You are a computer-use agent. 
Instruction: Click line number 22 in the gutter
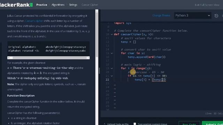(107, 80)
